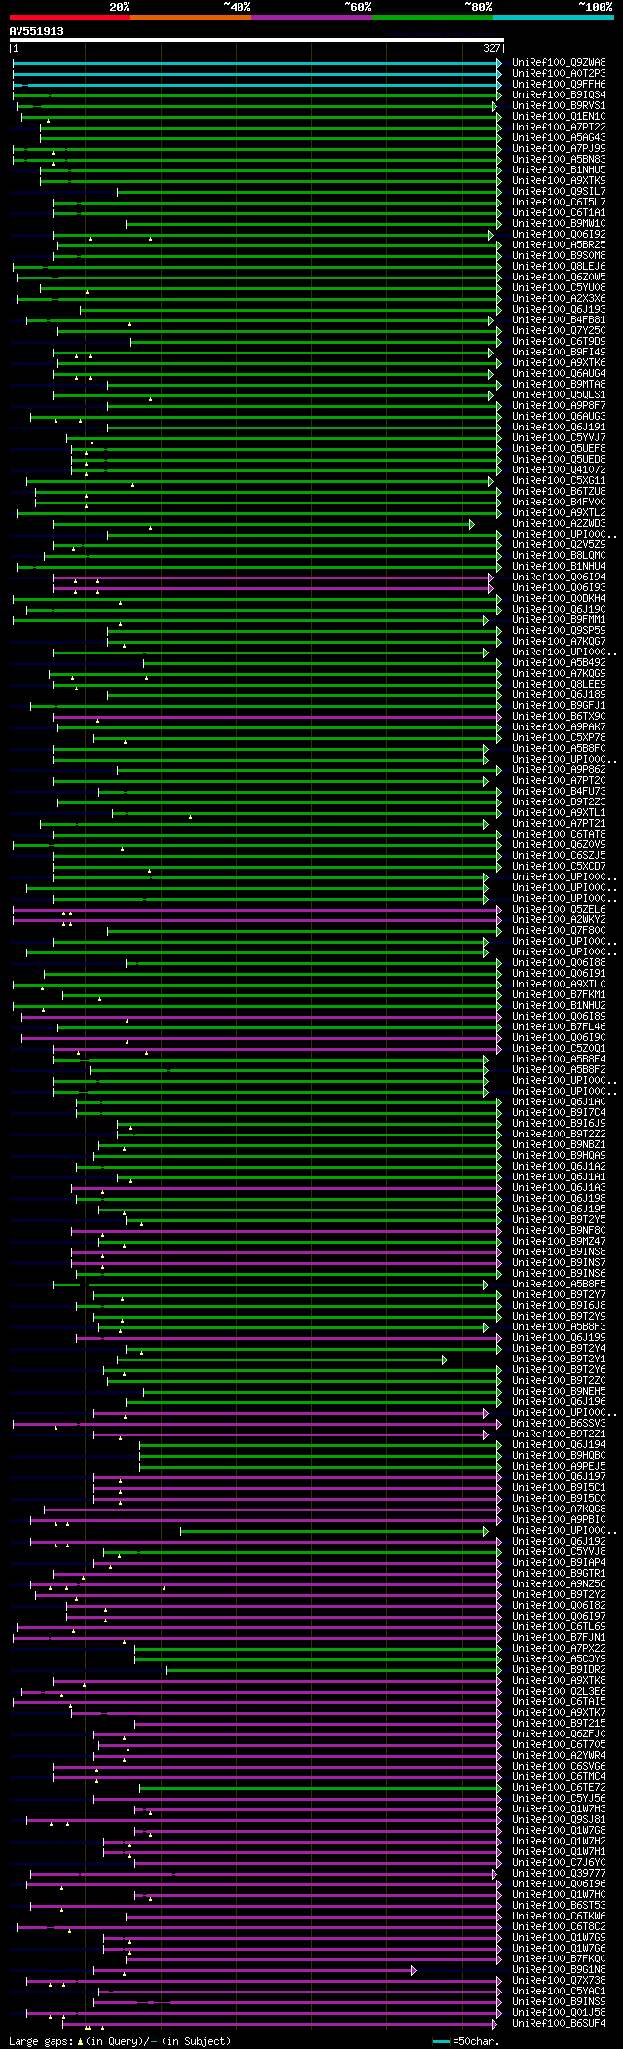Screen dimensions: 623x2049
Task: Open the UniRef100_Q1EN10 hit label
Action: click(559, 117)
